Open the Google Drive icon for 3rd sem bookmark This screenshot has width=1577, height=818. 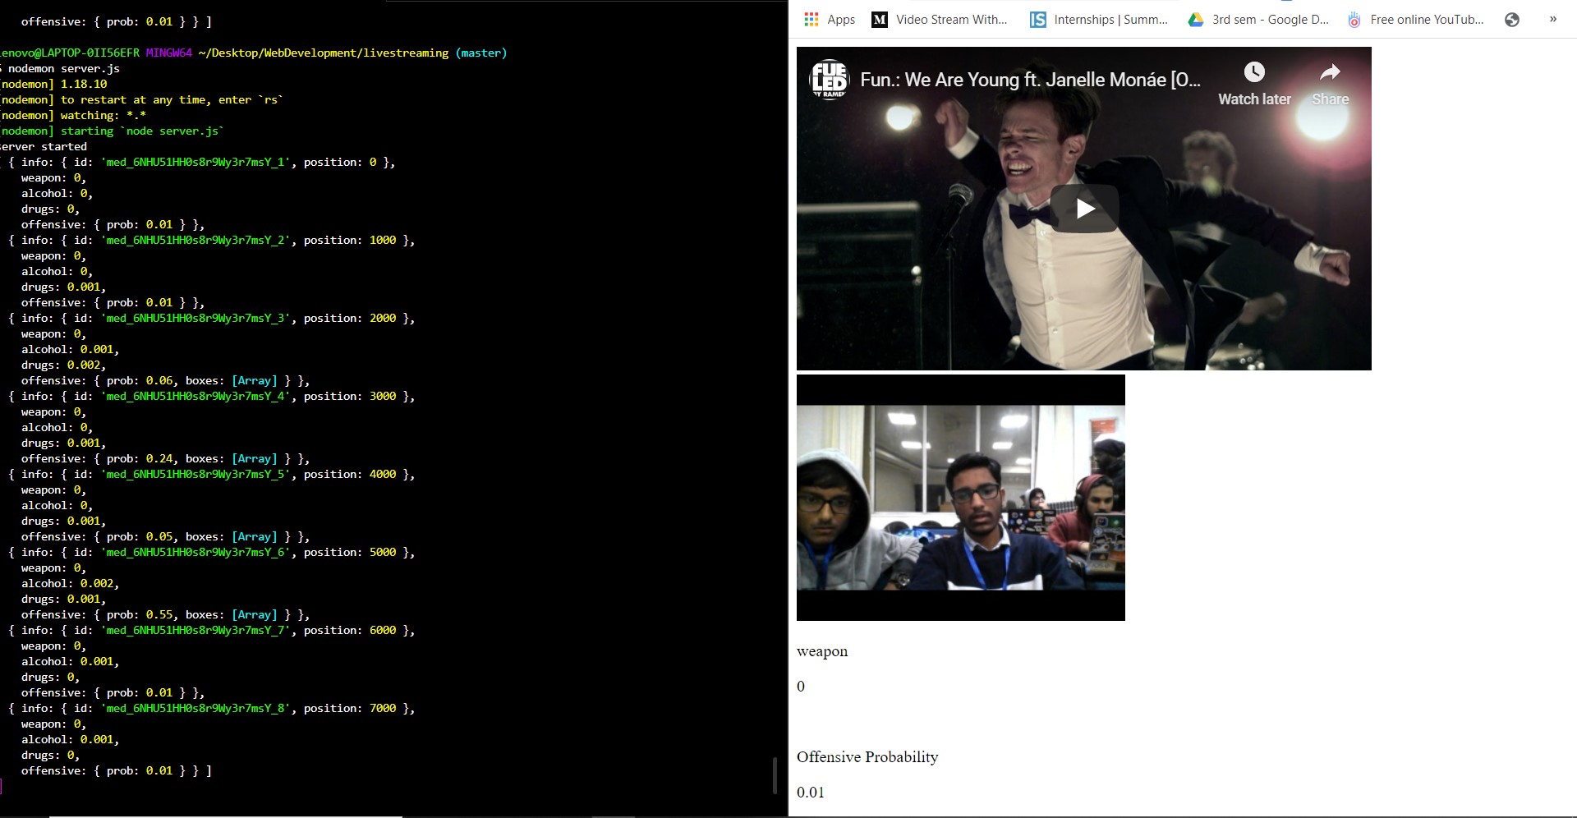(x=1195, y=19)
